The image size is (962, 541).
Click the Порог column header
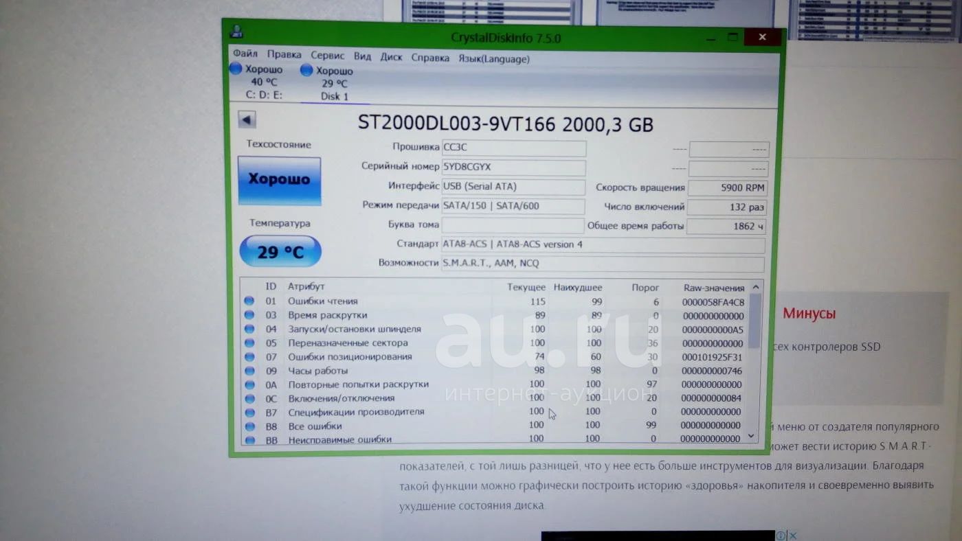pos(645,288)
